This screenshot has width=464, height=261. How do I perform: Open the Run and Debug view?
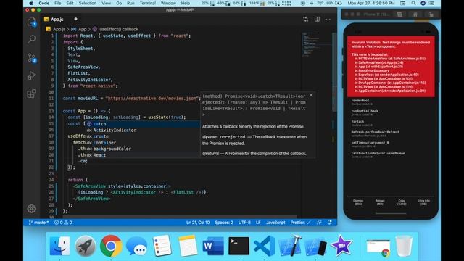tap(32, 75)
